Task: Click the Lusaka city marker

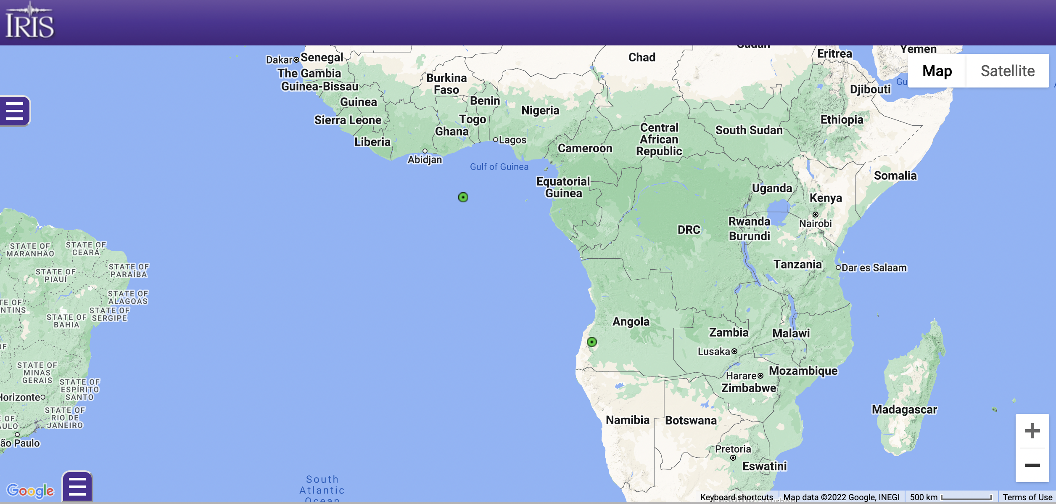Action: click(734, 351)
